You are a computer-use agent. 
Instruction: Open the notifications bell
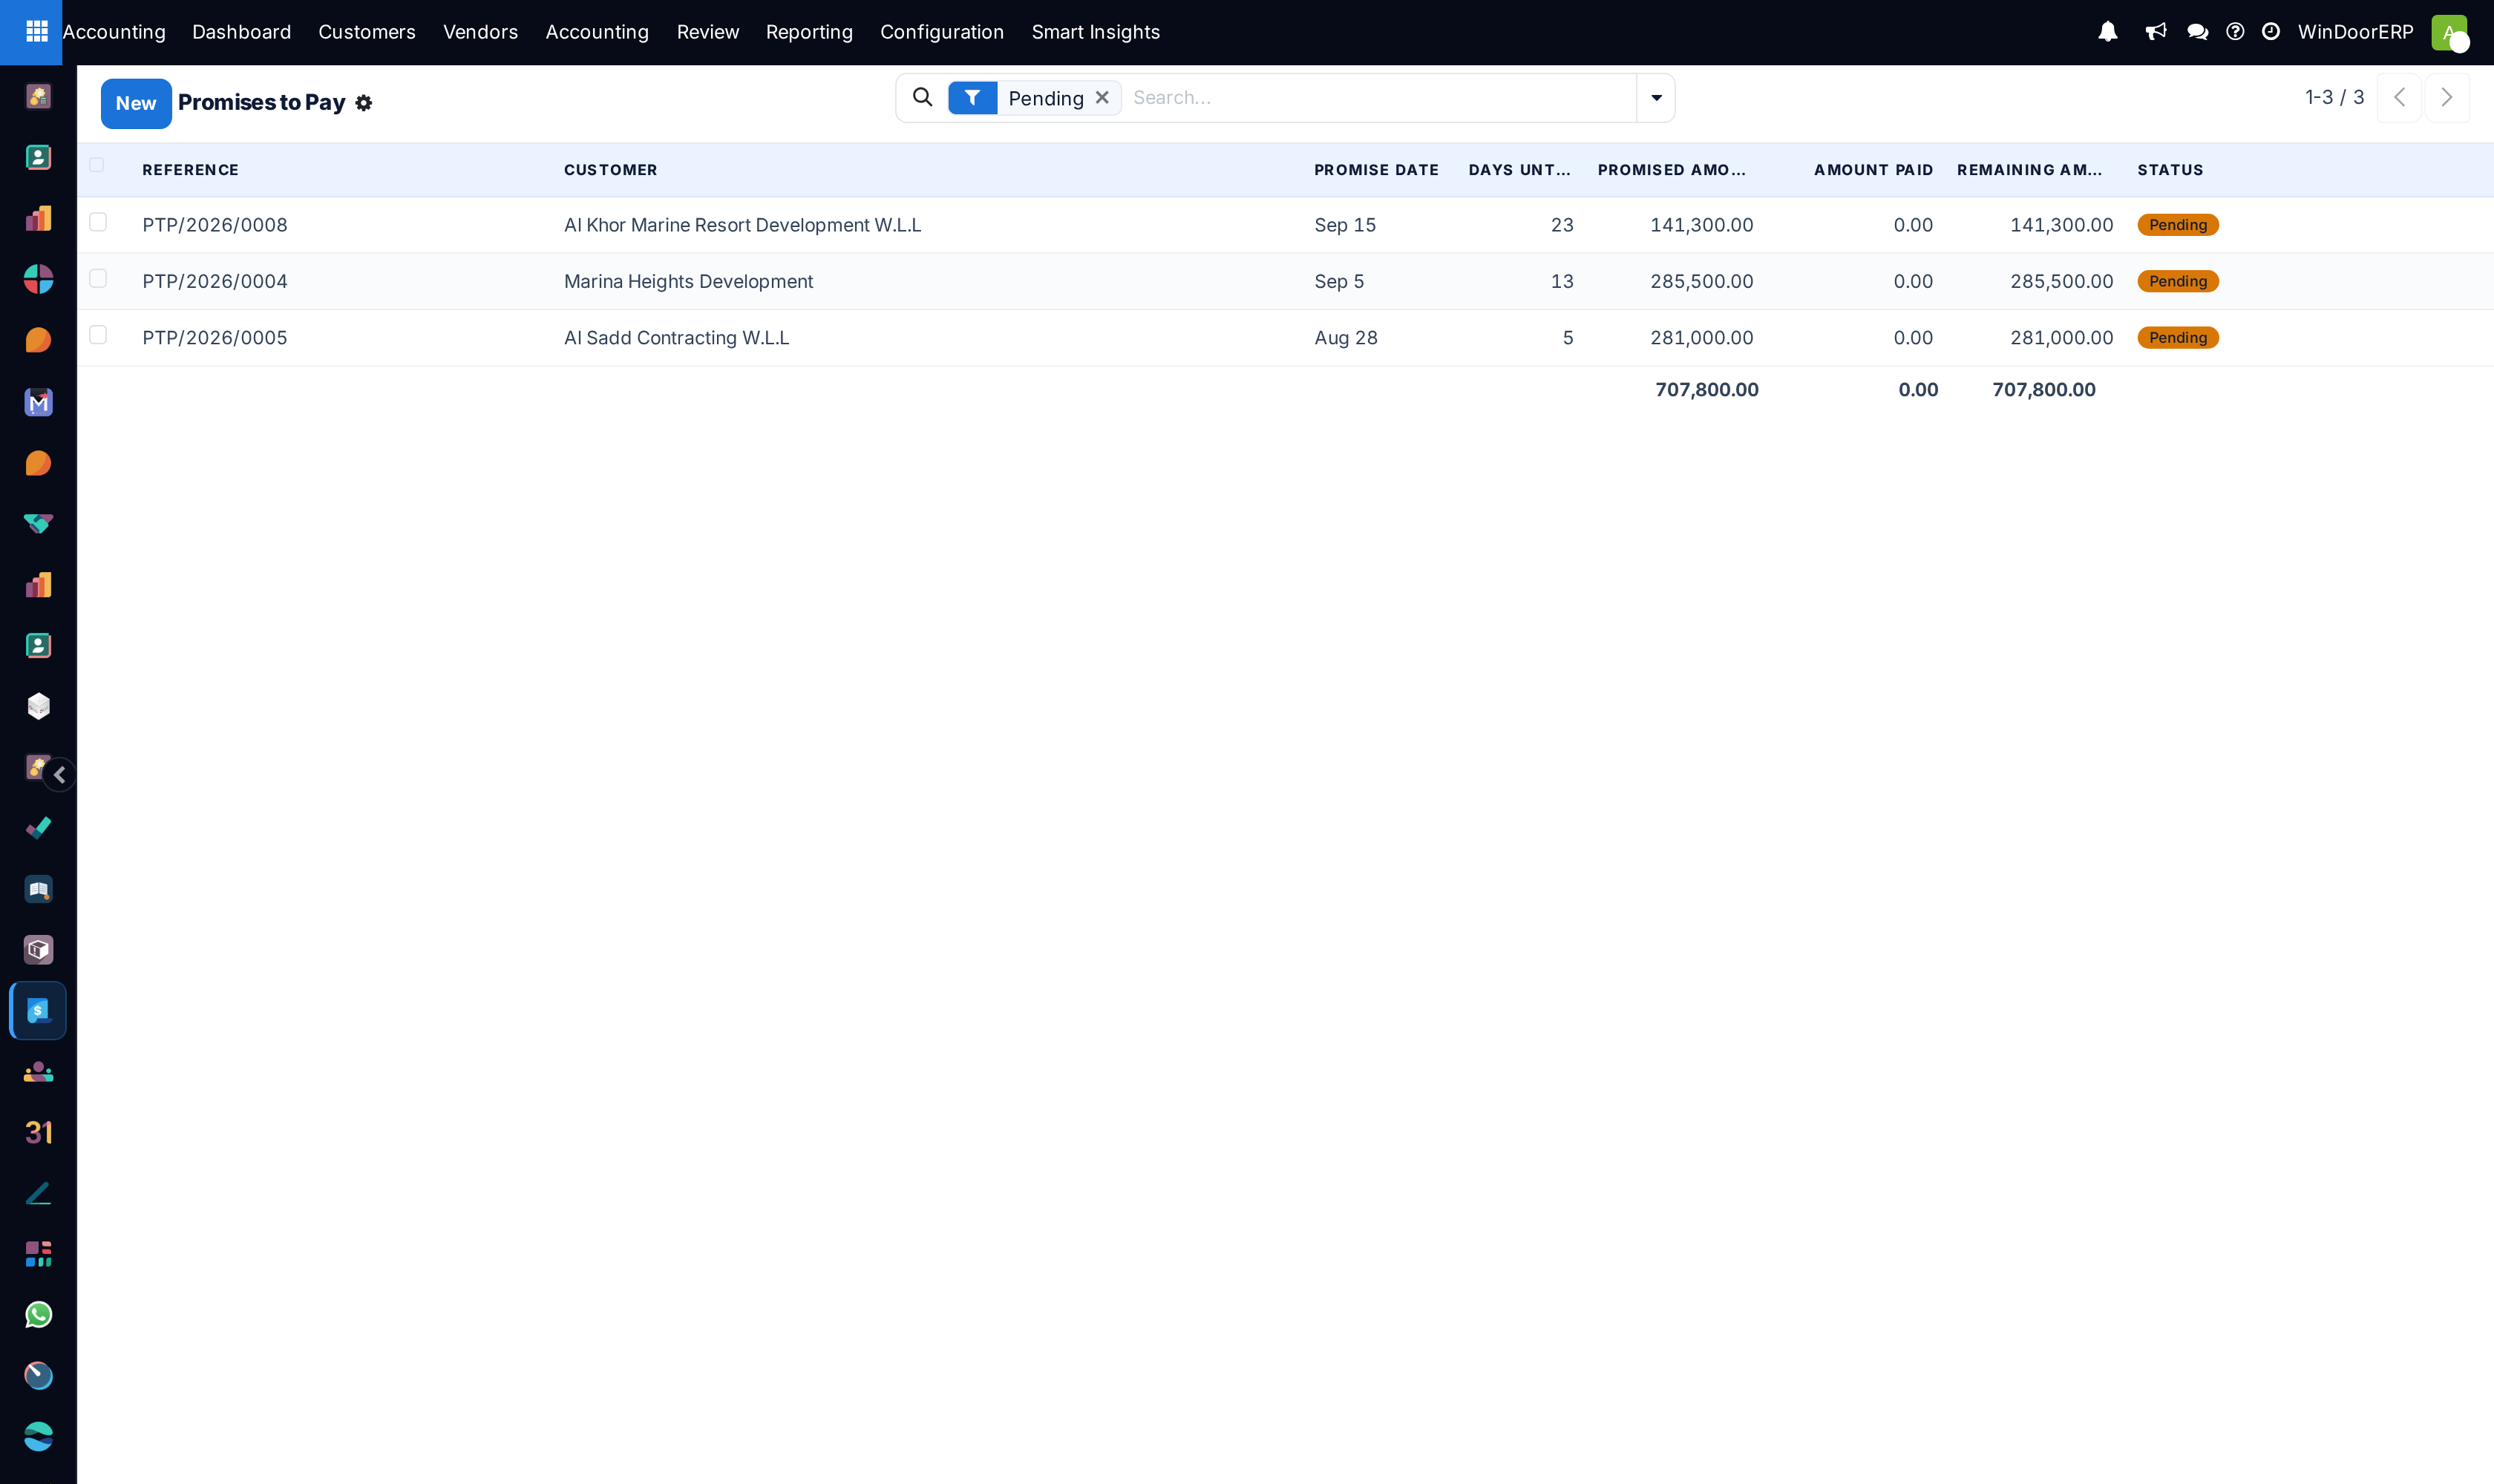pos(2108,32)
